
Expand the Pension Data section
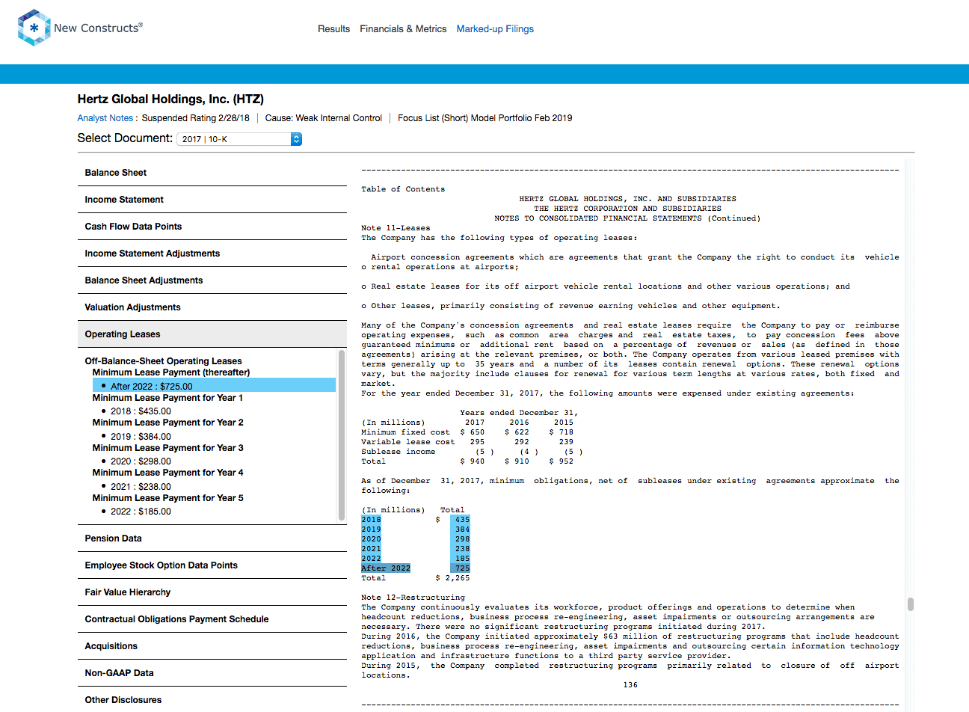pyautogui.click(x=212, y=538)
